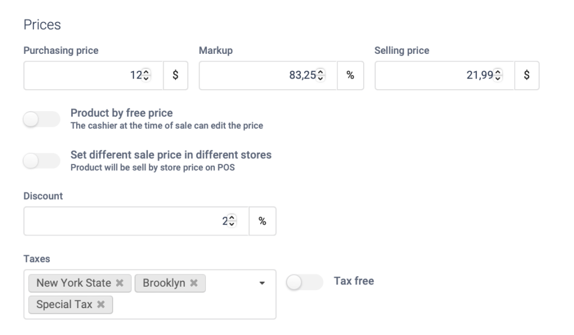574x335 pixels.
Task: Increase Selling price with the up stepper
Action: click(498, 72)
